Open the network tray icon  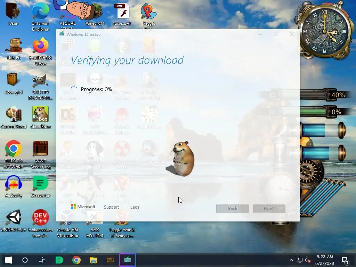point(300,260)
